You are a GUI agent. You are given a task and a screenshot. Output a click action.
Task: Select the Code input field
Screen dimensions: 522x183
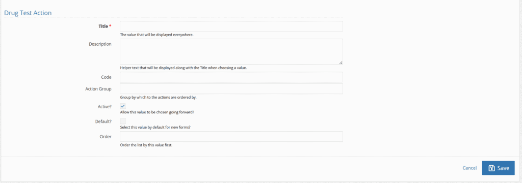click(x=231, y=77)
